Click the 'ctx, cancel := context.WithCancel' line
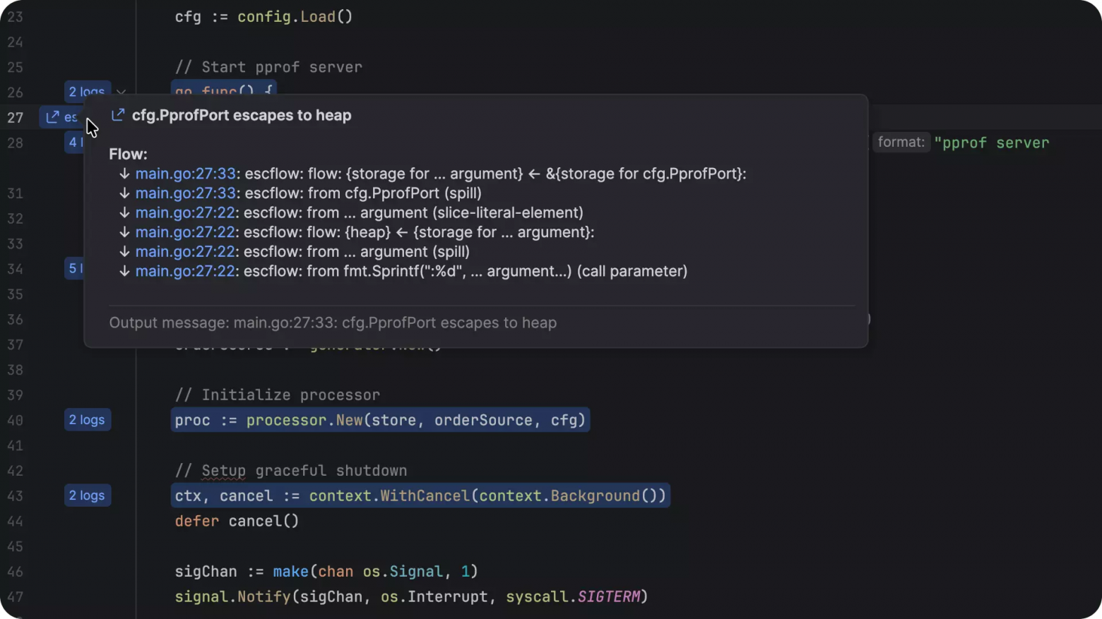1102x619 pixels. [420, 495]
